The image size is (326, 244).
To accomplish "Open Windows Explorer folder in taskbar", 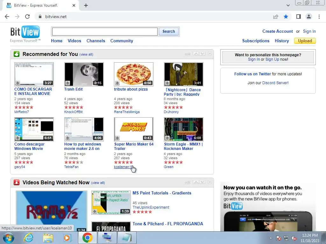I will pos(48,238).
